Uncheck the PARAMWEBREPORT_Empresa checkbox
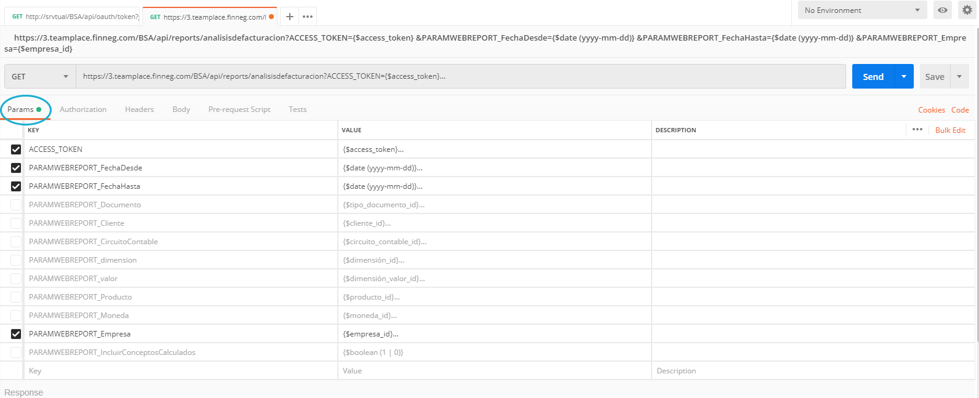 (x=16, y=334)
